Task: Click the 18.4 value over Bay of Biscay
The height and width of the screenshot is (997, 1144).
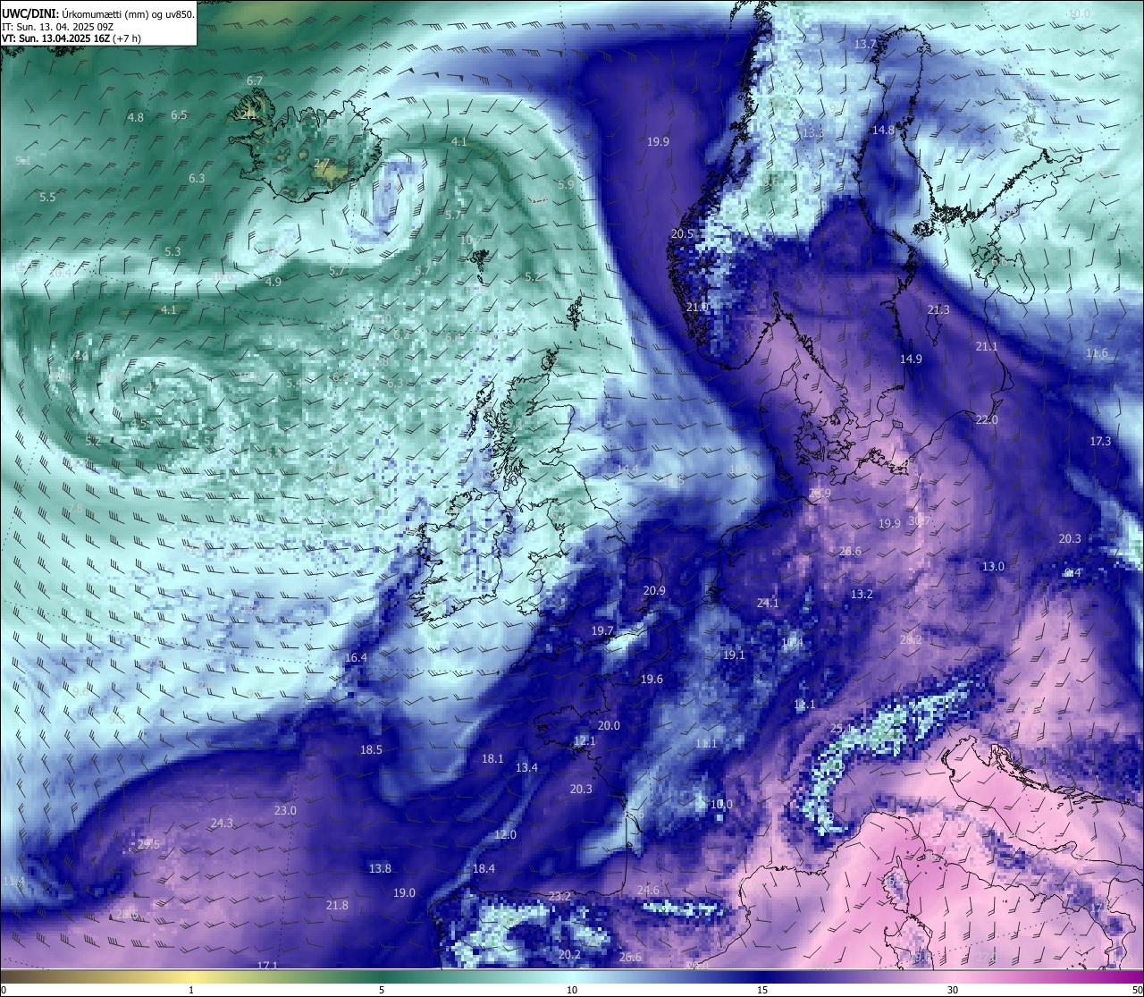Action: pos(484,868)
